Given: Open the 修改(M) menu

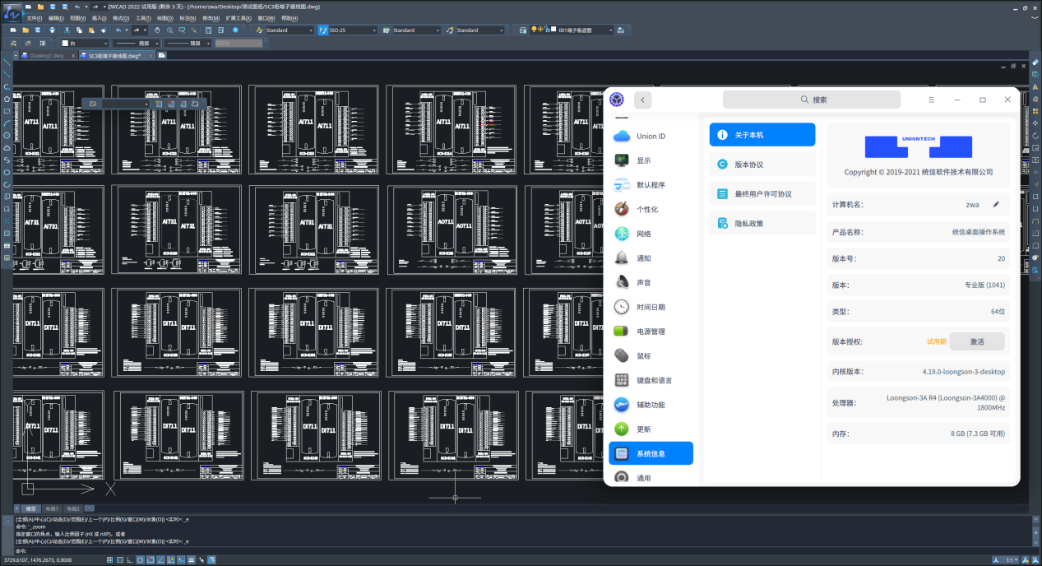Looking at the screenshot, I should click(x=211, y=17).
